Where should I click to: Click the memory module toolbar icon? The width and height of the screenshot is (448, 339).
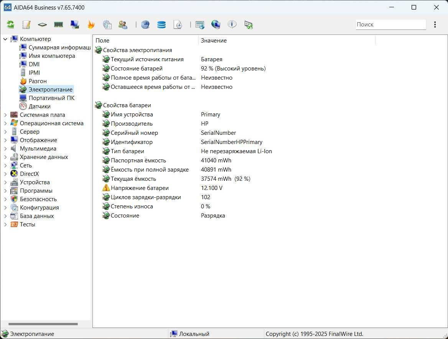pos(58,25)
